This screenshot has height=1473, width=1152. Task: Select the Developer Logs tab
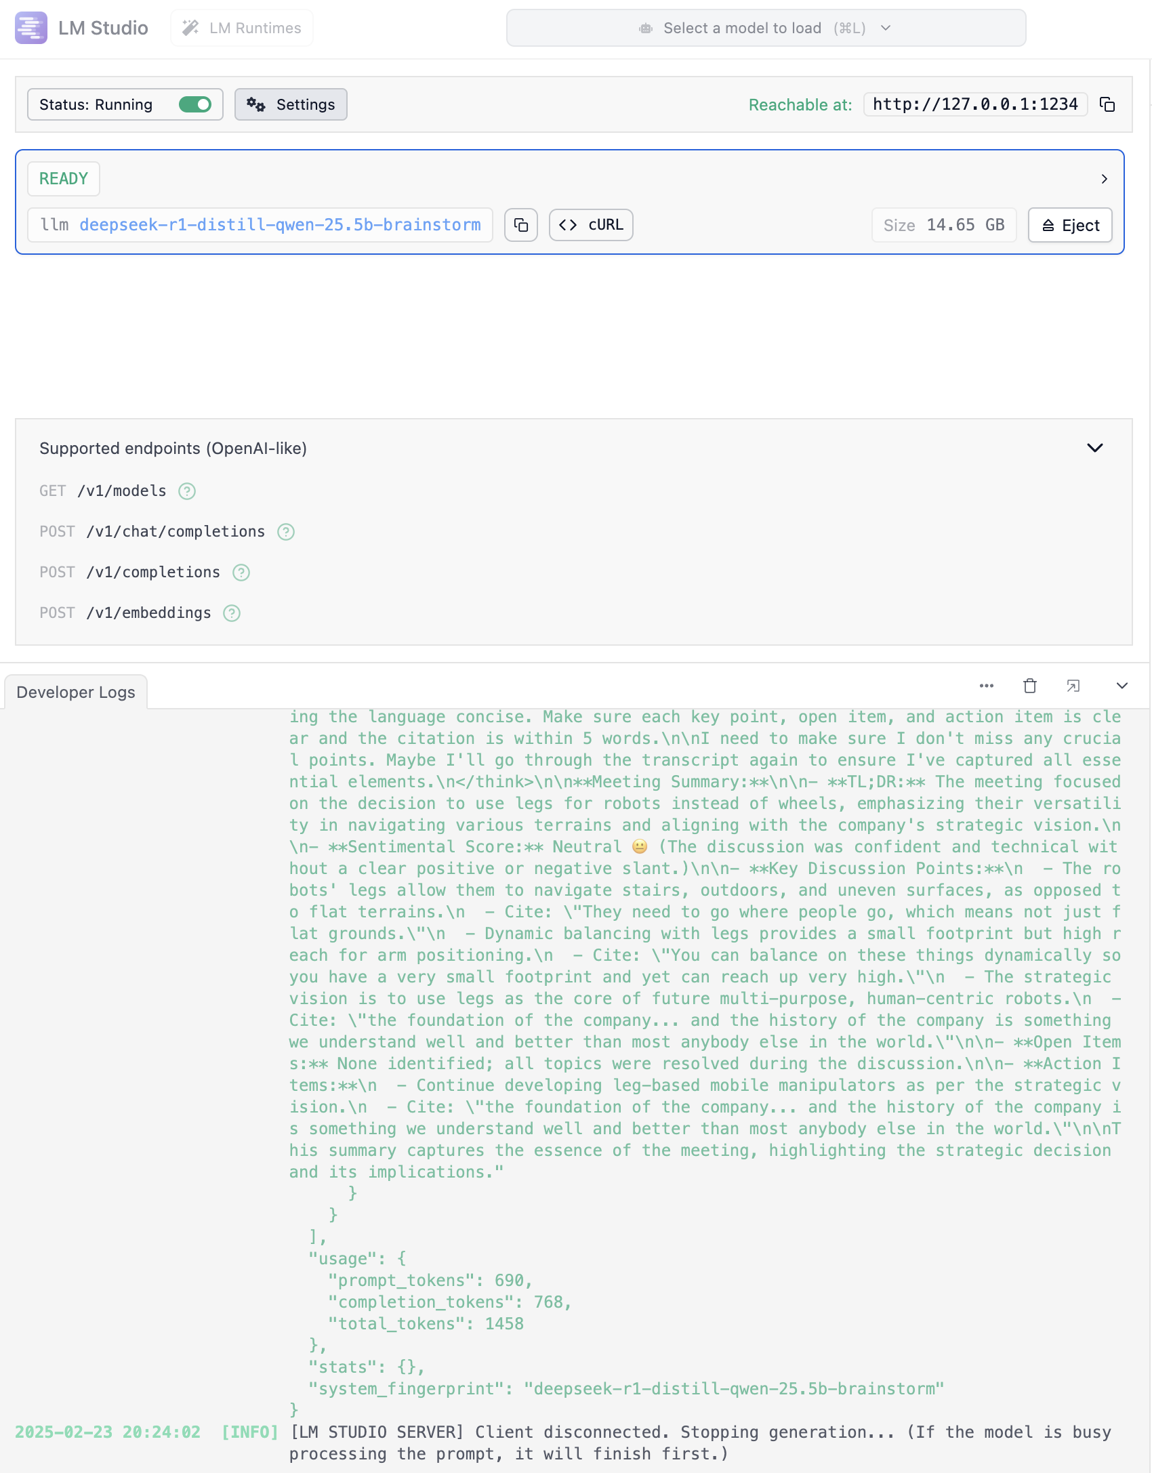(x=76, y=692)
